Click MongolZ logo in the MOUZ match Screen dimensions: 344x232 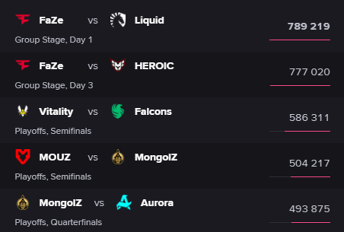118,157
